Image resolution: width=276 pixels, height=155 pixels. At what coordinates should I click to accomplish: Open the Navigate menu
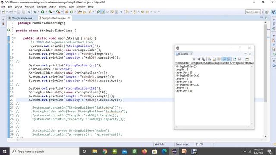41,7
